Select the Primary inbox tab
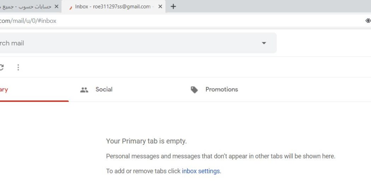The height and width of the screenshot is (185, 371). 34,90
